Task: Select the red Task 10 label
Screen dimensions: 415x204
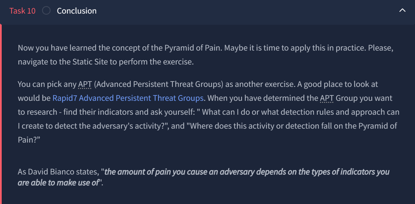Action: click(22, 11)
